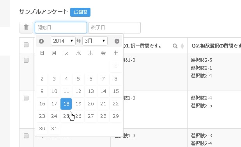241x147 pixels.
Task: Check the second row checkbox
Action: tap(26, 98)
